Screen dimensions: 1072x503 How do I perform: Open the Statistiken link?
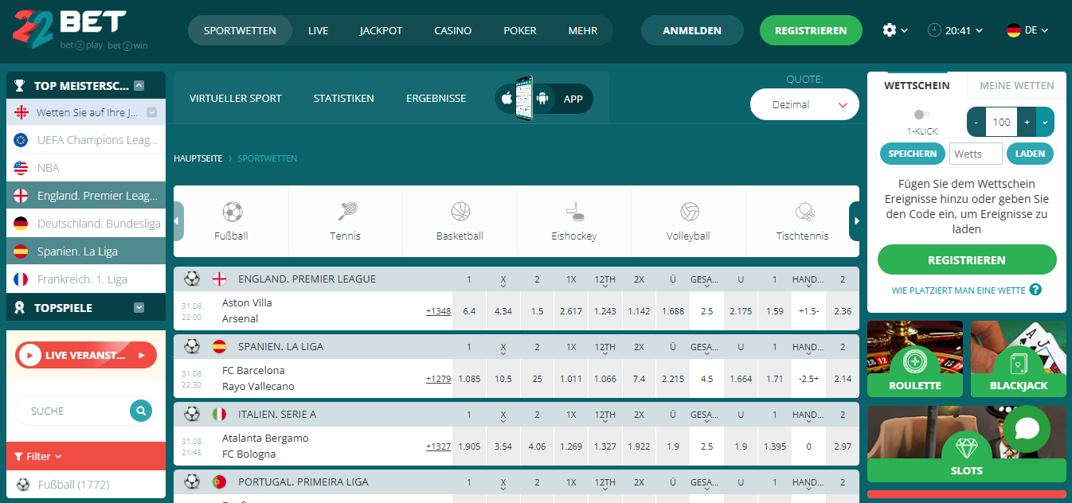(x=344, y=98)
